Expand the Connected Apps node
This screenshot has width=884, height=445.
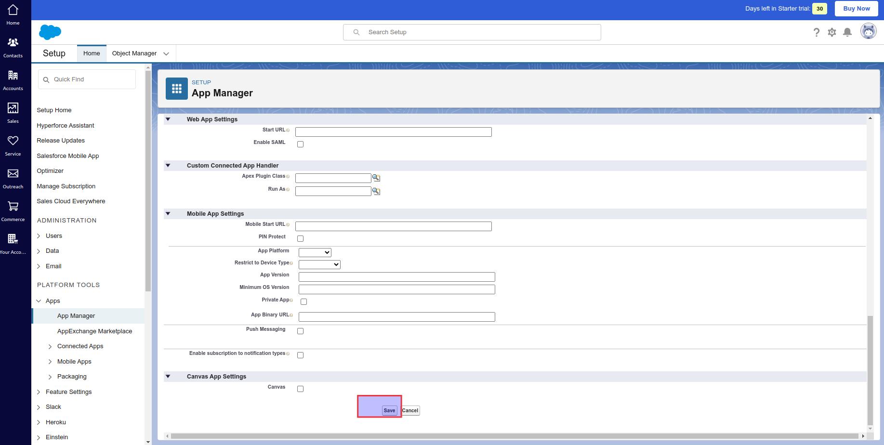50,347
